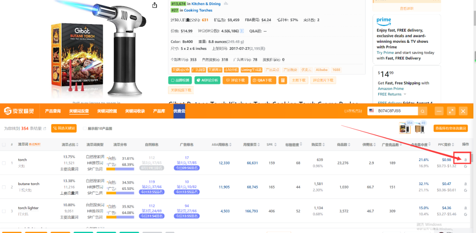
Task: Click the share icon above product image
Action: click(155, 5)
